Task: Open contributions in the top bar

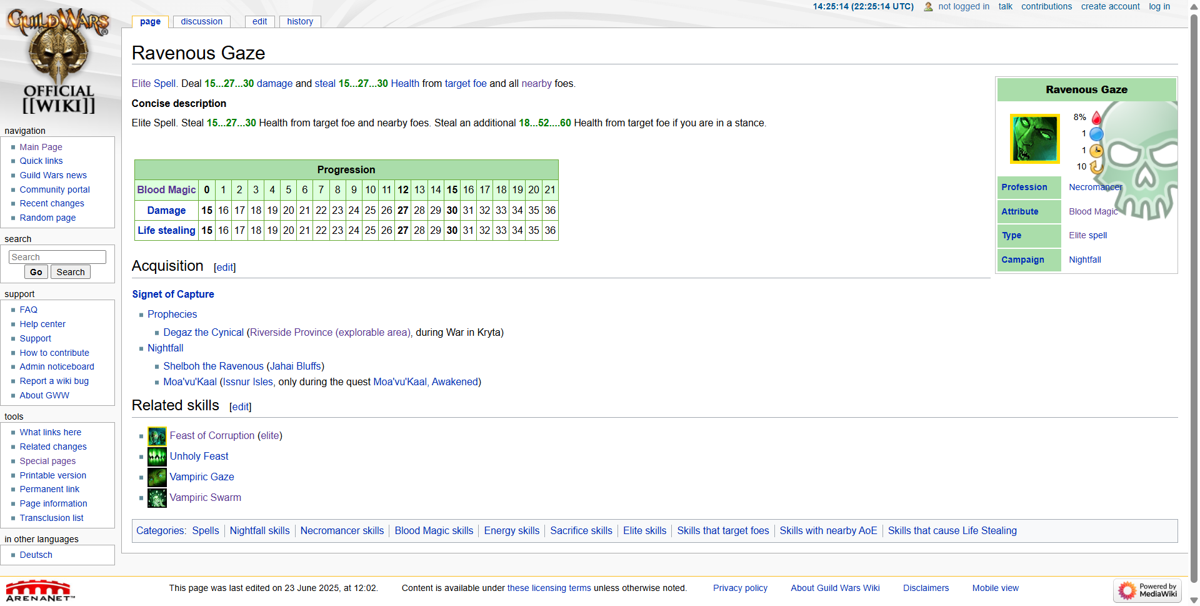Action: 1046,6
